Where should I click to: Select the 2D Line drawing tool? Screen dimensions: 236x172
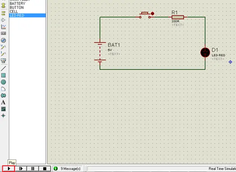click(x=3, y=69)
